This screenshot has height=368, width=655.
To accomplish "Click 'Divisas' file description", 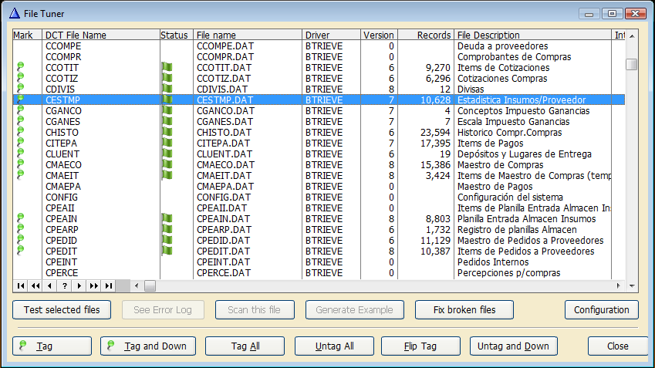I will tap(471, 89).
